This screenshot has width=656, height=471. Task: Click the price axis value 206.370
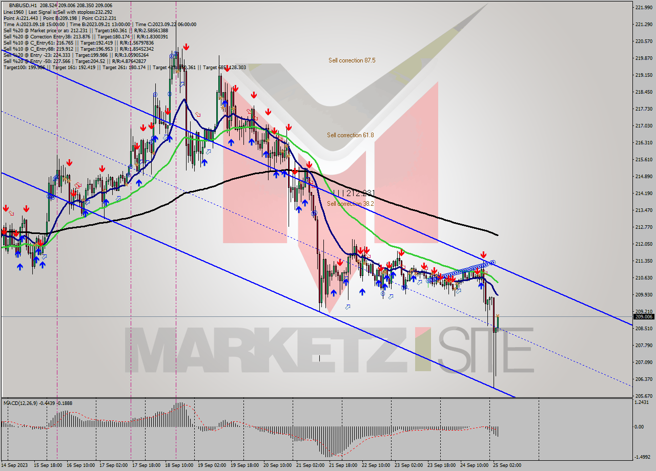[643, 379]
